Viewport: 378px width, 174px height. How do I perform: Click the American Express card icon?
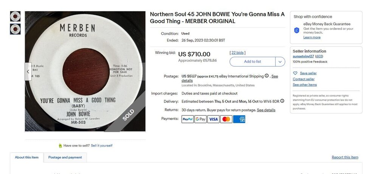pyautogui.click(x=239, y=119)
